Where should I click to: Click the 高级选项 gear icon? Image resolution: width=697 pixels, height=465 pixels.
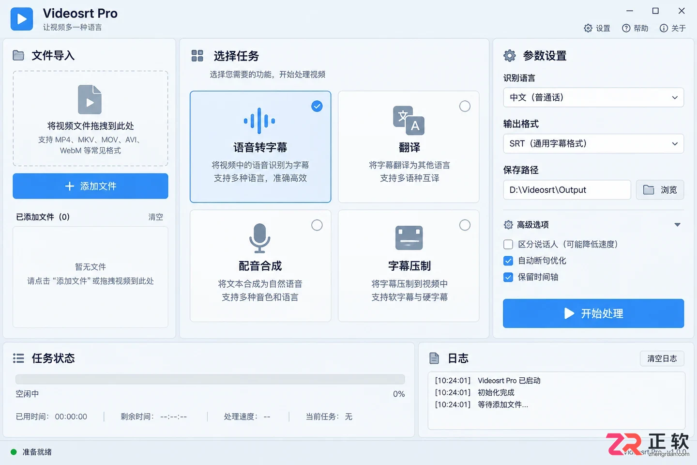pos(508,225)
